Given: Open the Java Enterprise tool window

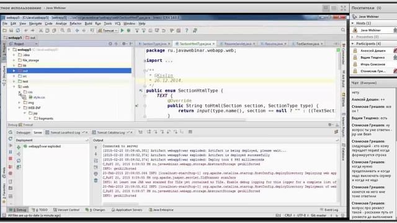Looking at the screenshot, I should 161,210.
